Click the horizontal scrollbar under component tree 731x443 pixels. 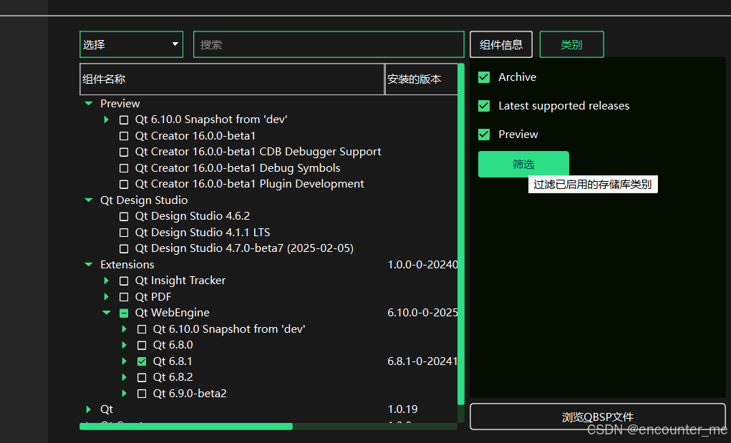(x=186, y=427)
